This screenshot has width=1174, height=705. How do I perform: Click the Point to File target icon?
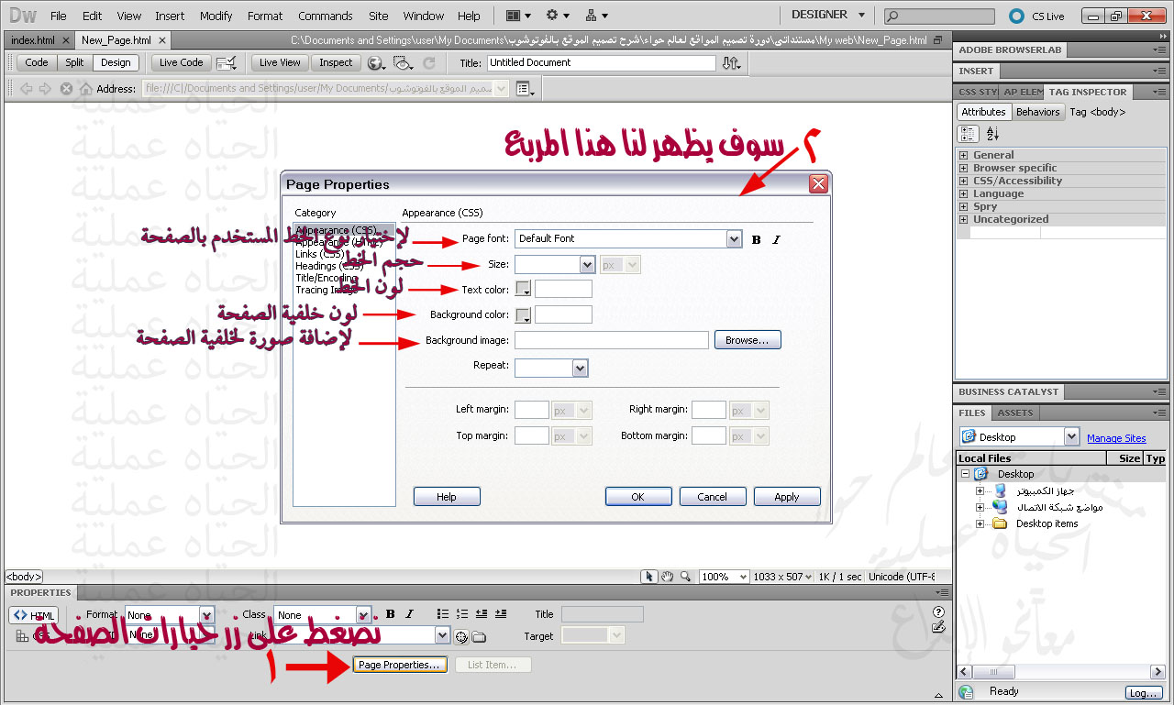pos(461,636)
